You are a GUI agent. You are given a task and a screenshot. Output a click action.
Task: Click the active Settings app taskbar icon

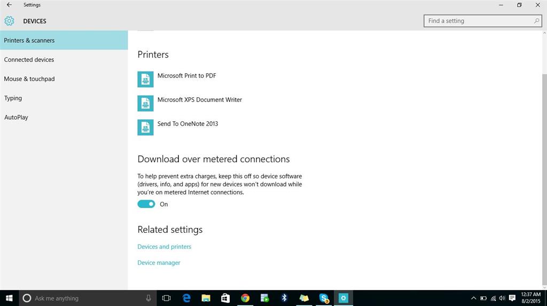tap(343, 298)
